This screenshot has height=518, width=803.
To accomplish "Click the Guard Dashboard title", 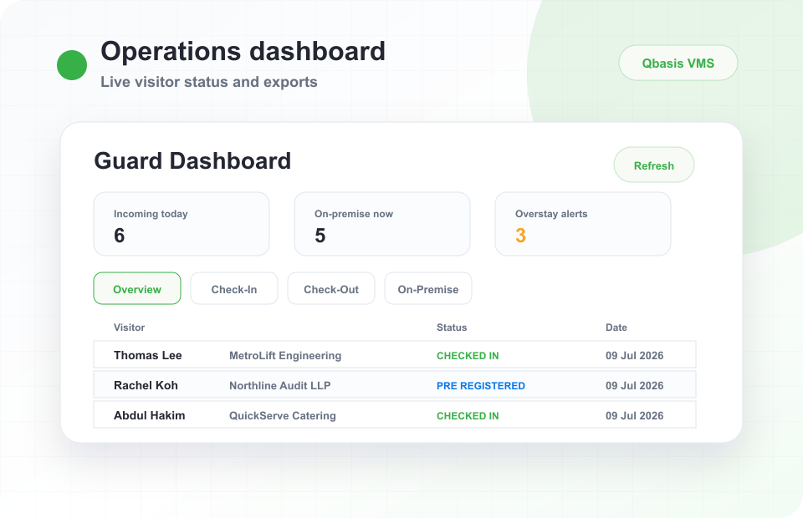I will pos(192,161).
